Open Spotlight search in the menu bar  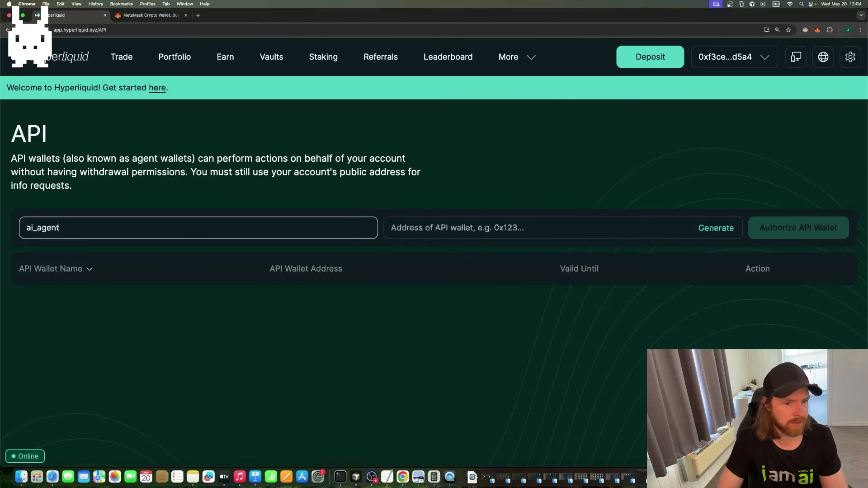point(801,4)
